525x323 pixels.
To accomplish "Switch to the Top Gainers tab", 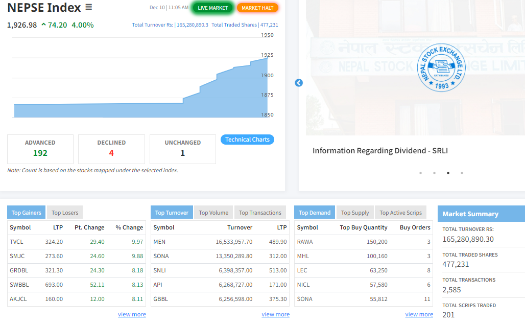I will click(26, 213).
